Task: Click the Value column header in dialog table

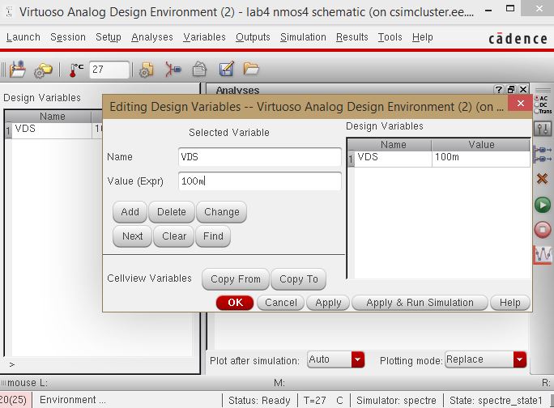Action: click(x=481, y=145)
